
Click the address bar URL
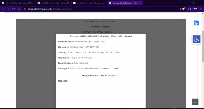pyautogui.click(x=50, y=9)
